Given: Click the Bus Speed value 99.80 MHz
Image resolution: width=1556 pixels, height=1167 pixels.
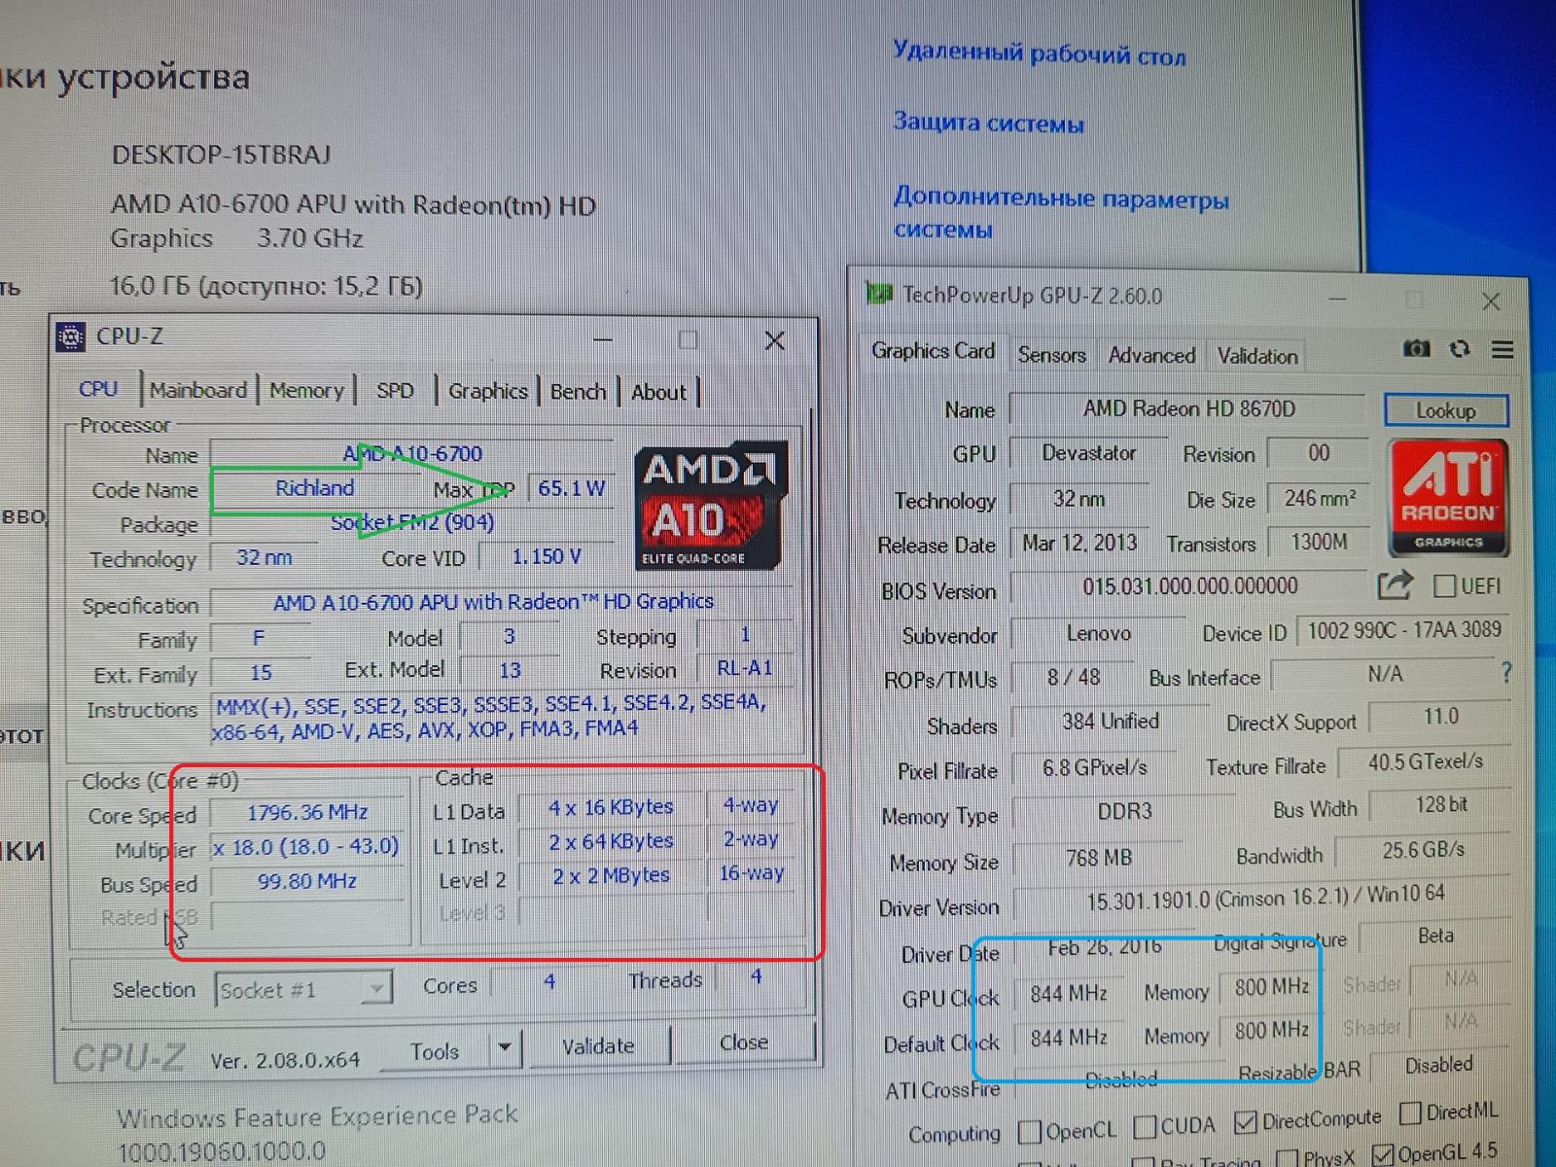Looking at the screenshot, I should point(307,881).
